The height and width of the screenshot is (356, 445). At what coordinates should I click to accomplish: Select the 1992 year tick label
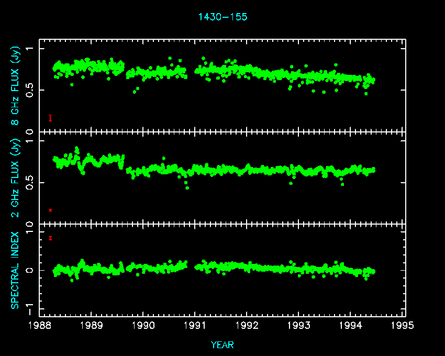coord(247,326)
